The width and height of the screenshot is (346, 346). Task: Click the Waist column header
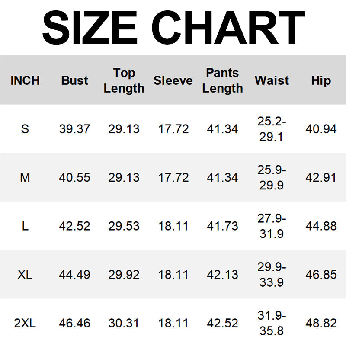272,80
